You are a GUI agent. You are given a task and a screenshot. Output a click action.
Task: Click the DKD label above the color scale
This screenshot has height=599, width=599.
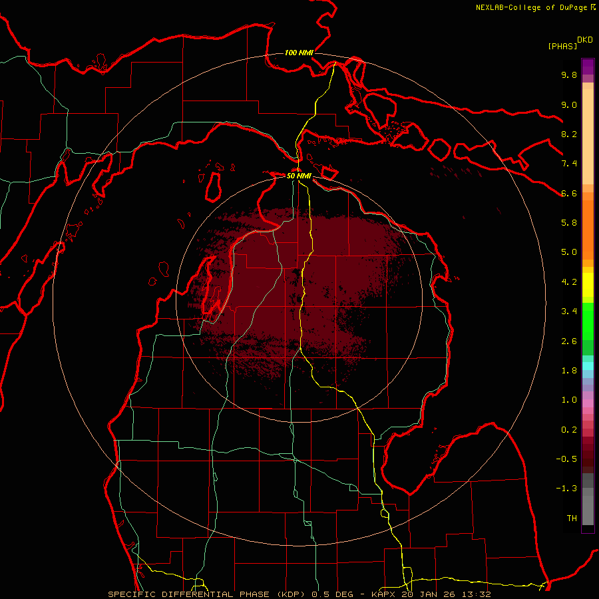coord(585,40)
